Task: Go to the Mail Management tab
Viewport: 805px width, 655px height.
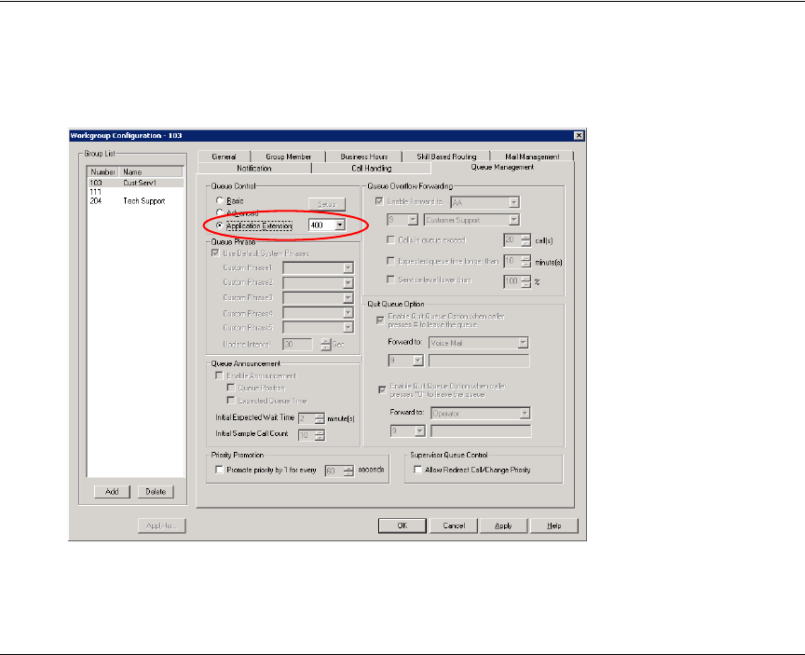Action: pos(532,157)
